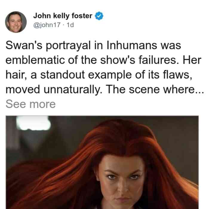Click the phrase "moved unnaturally" in the tweet
The height and width of the screenshot is (209, 209).
tap(53, 90)
